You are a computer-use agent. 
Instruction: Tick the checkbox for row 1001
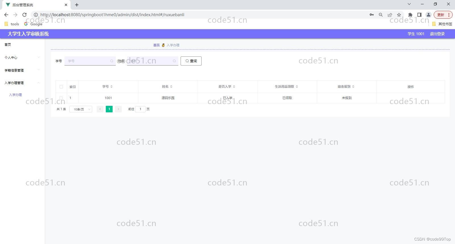click(x=61, y=98)
